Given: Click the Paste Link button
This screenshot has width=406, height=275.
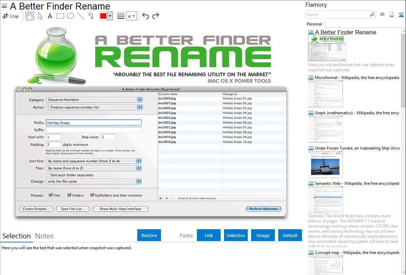Looking at the screenshot, I should tap(209, 235).
